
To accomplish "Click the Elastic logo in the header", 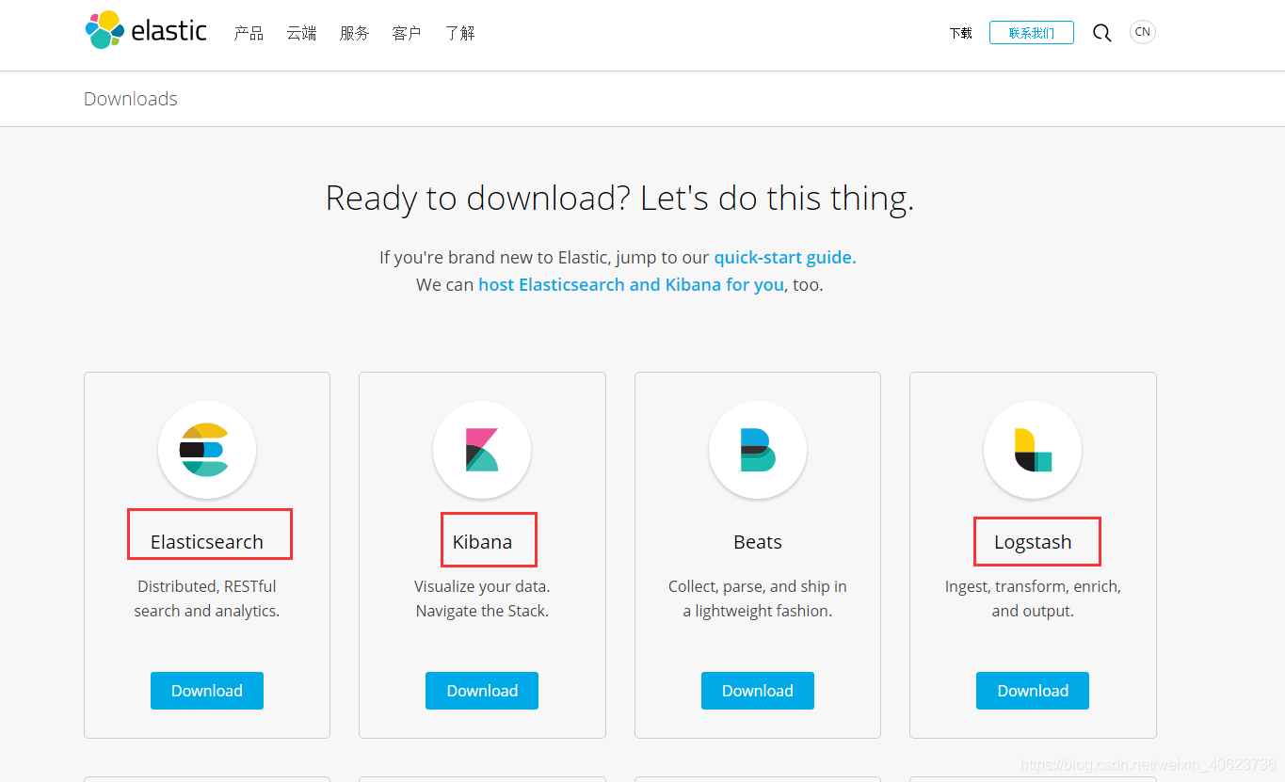I will 146,30.
